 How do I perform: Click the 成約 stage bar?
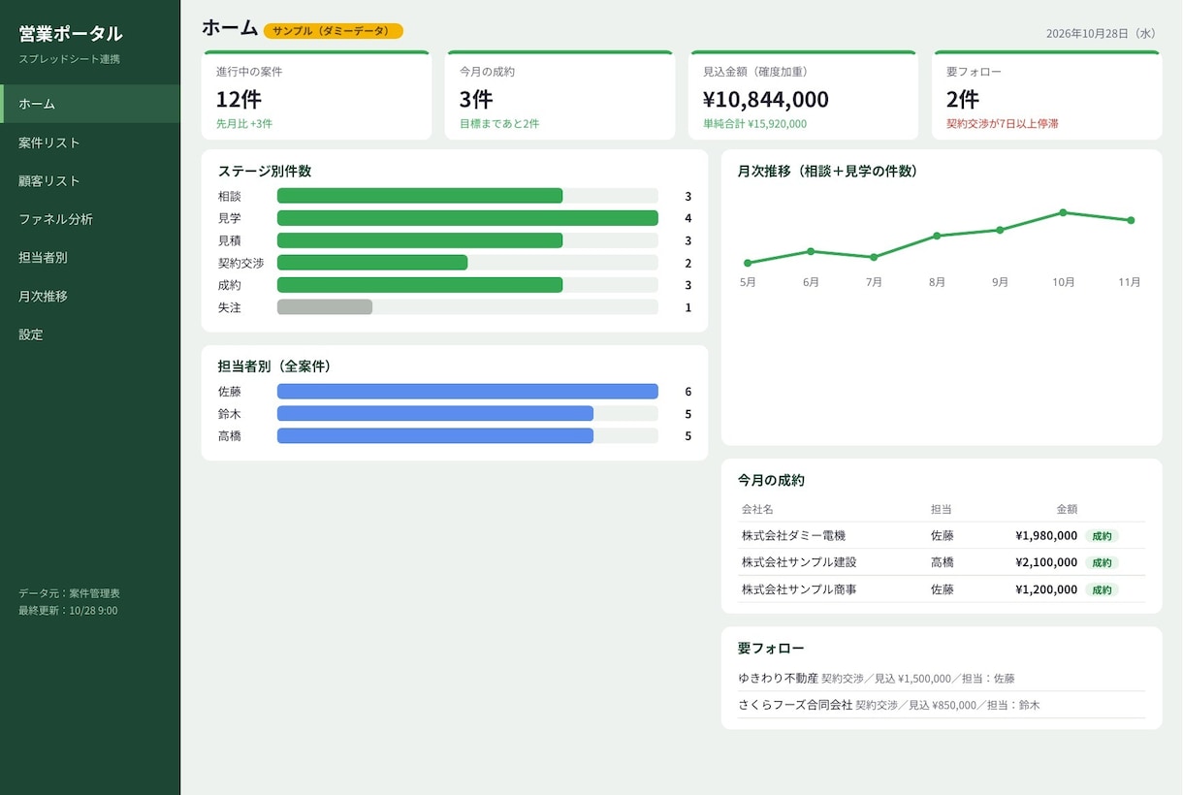point(420,285)
